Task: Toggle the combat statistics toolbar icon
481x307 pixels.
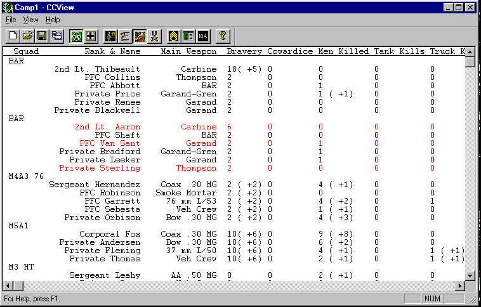Action: pyautogui.click(x=140, y=36)
